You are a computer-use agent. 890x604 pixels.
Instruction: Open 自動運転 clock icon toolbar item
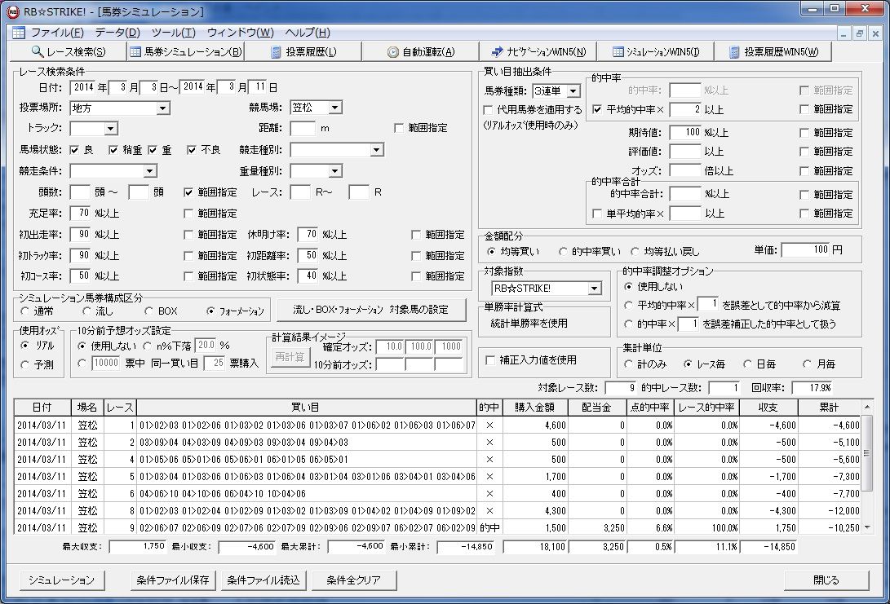click(421, 51)
